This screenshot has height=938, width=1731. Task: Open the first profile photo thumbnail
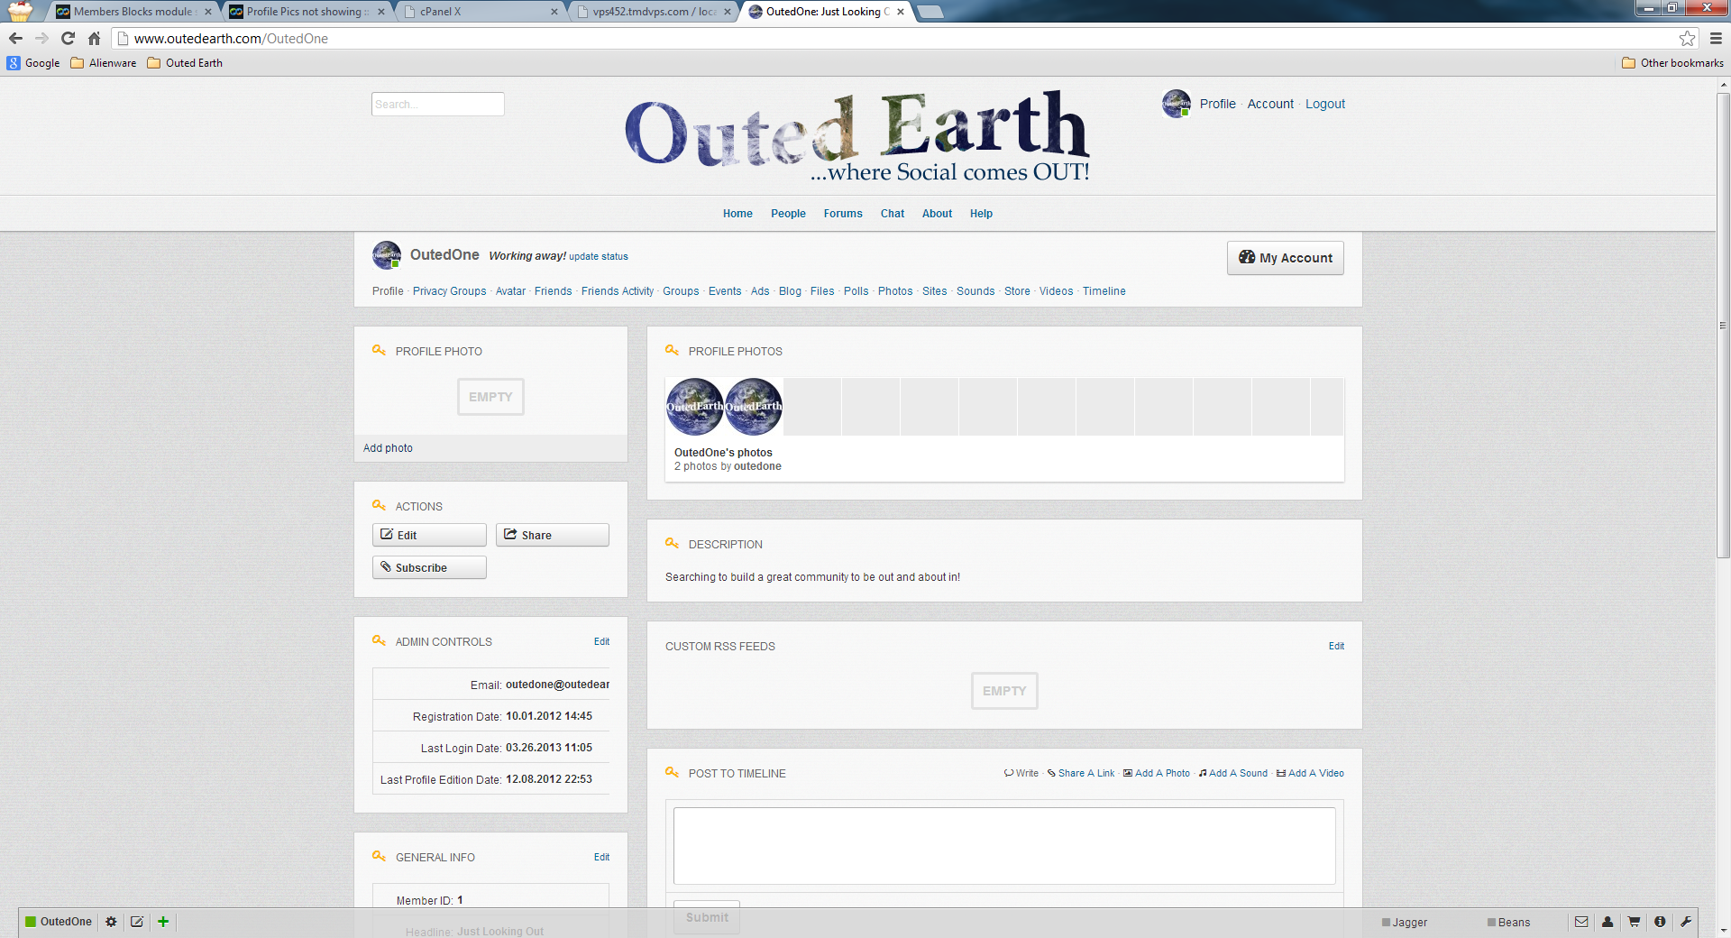point(694,407)
